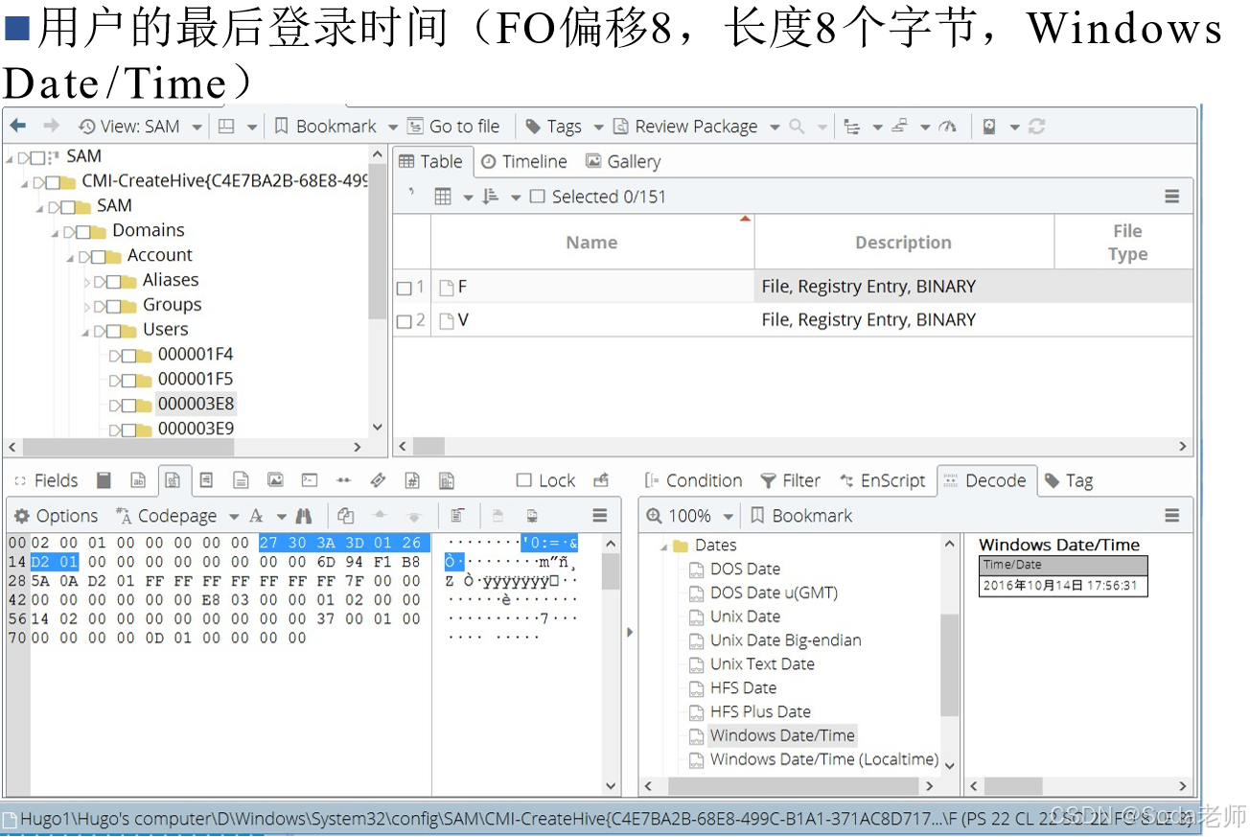The height and width of the screenshot is (837, 1250).
Task: Click the Hash Sets icon in the lower pane
Action: pos(412,480)
